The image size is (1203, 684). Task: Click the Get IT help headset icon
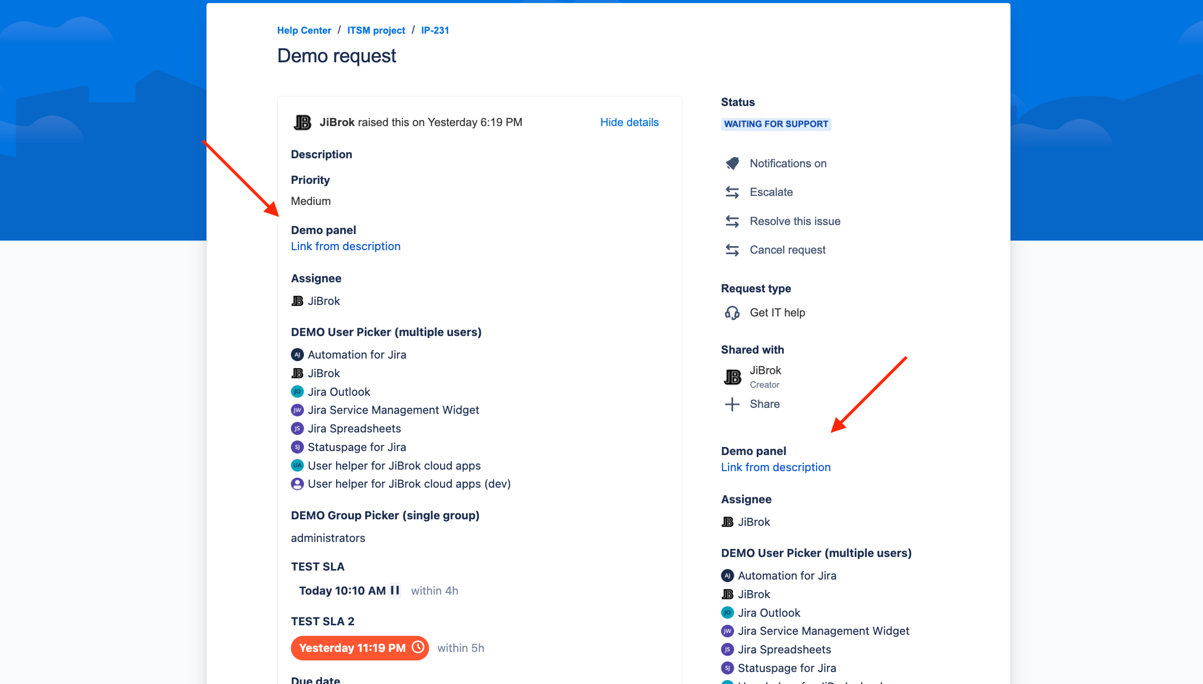click(732, 312)
